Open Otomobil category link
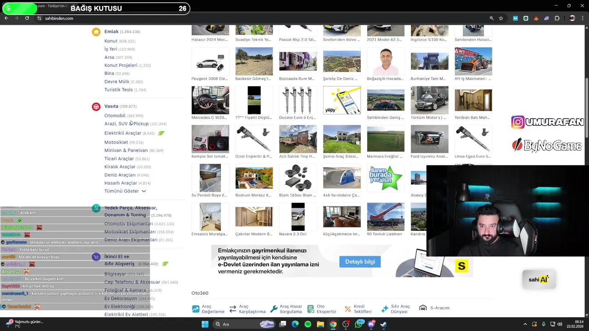This screenshot has width=589, height=331. 115,116
